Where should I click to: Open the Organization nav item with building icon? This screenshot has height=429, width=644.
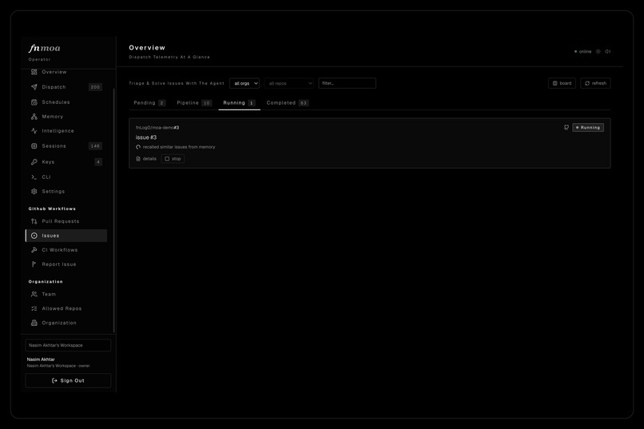66,323
